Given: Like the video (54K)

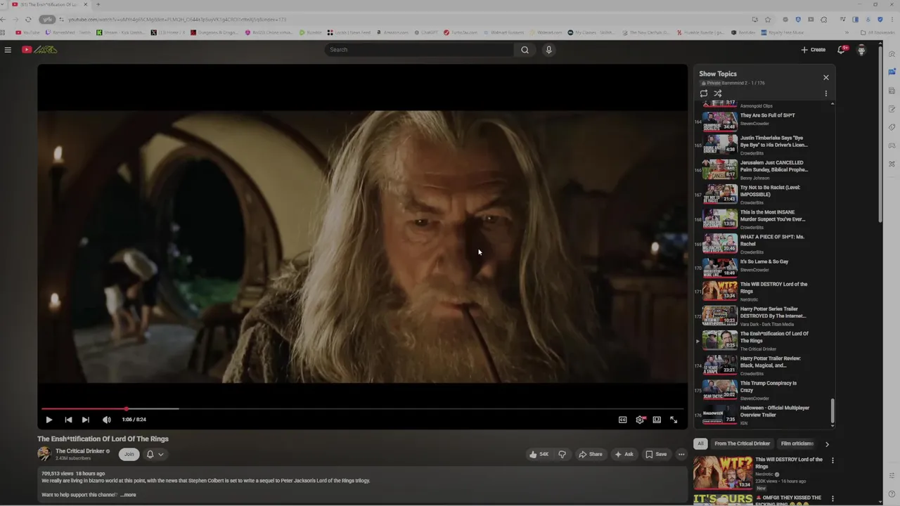Looking at the screenshot, I should click(539, 454).
